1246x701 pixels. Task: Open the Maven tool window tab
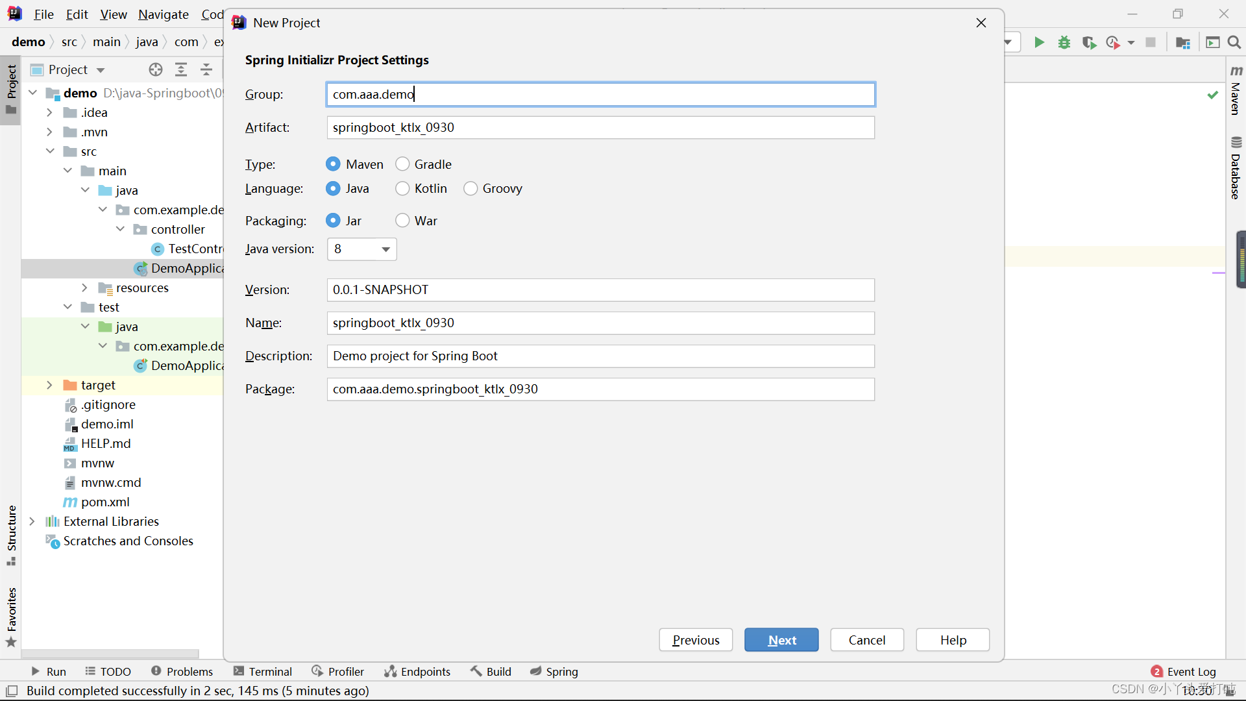pos(1236,90)
